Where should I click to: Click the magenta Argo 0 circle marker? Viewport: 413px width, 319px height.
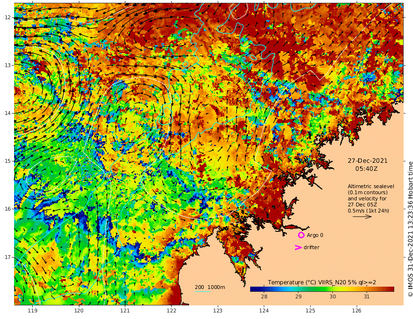click(301, 235)
